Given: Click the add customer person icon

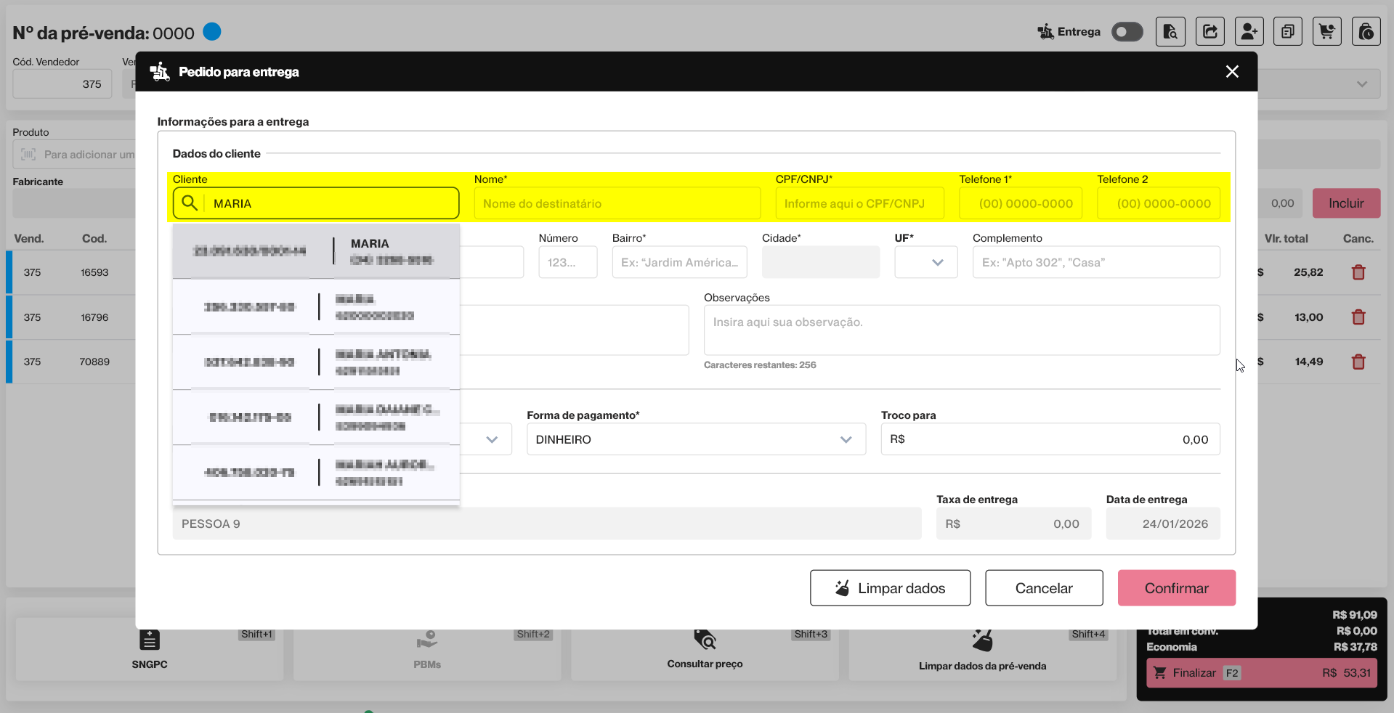Looking at the screenshot, I should point(1249,32).
